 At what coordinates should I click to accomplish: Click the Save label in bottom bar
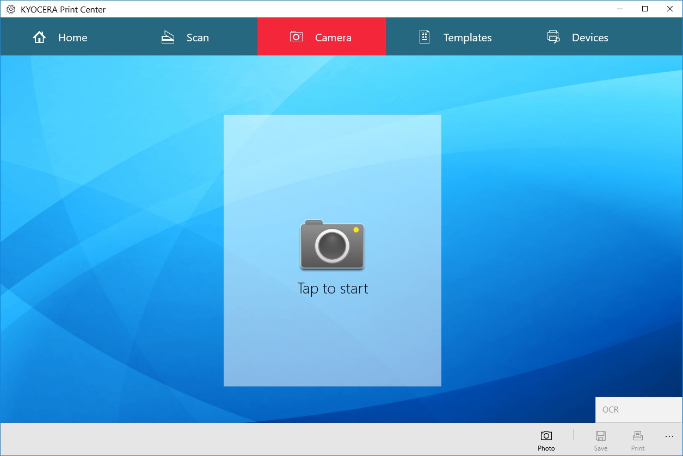pos(600,448)
